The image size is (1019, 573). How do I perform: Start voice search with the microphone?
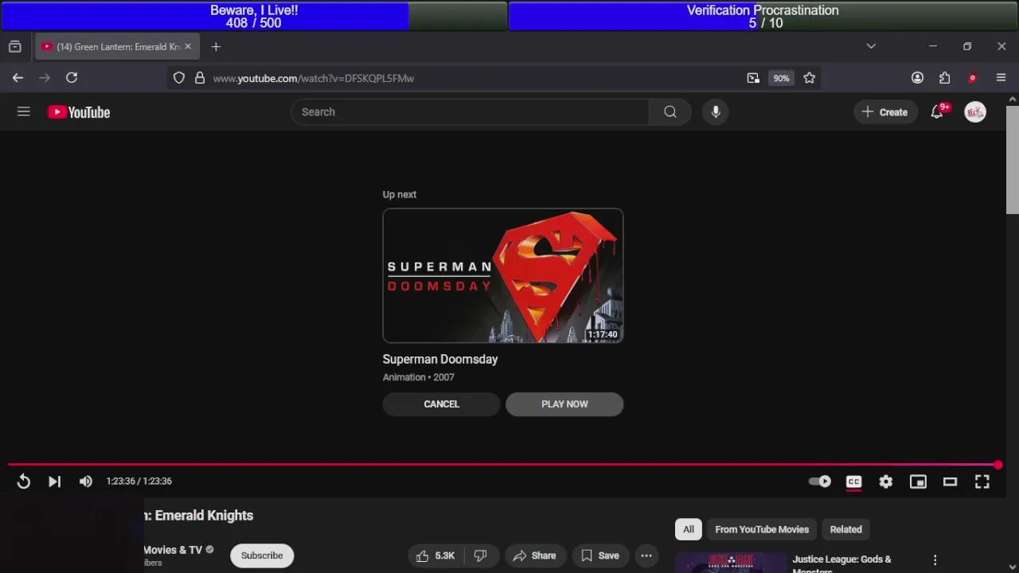(716, 112)
